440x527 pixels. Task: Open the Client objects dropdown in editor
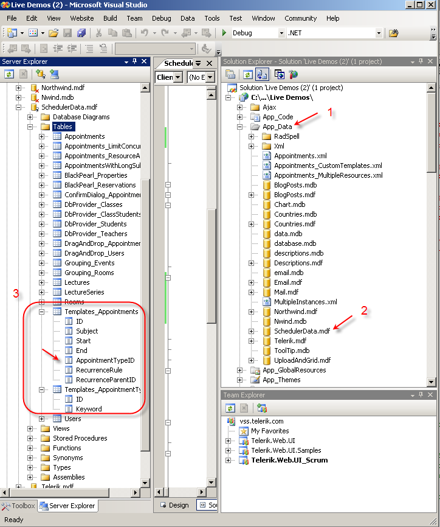[178, 77]
